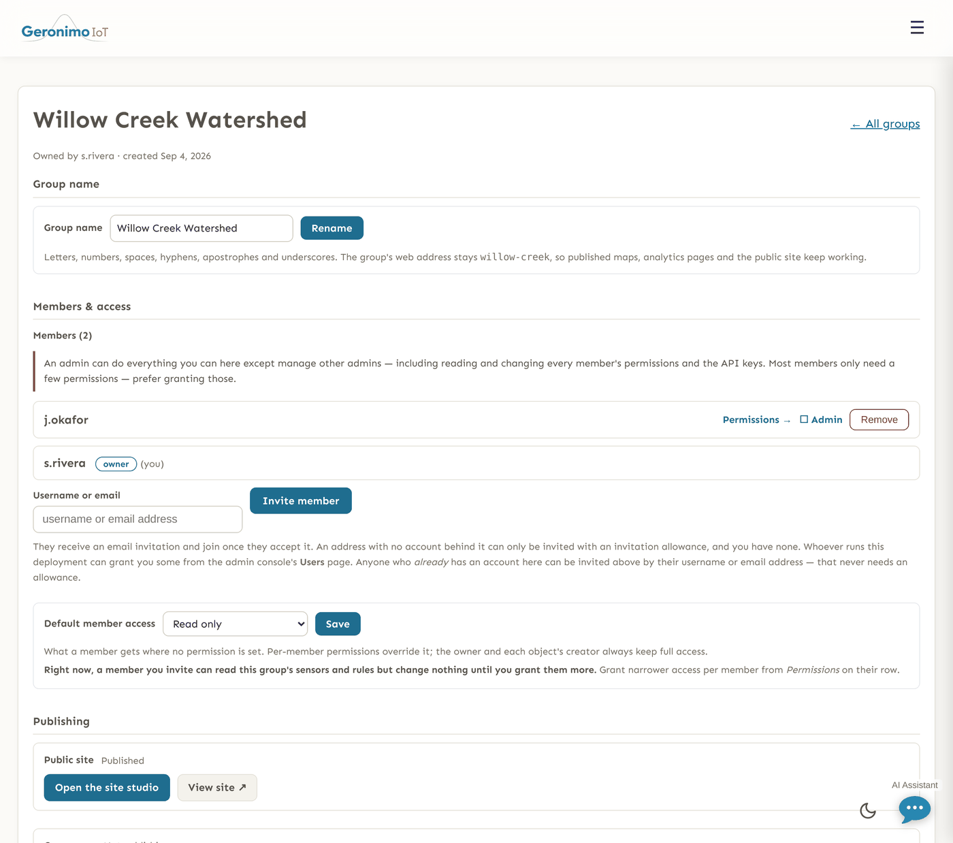953x843 pixels.
Task: Click the willow-creek web address text
Action: (x=515, y=257)
